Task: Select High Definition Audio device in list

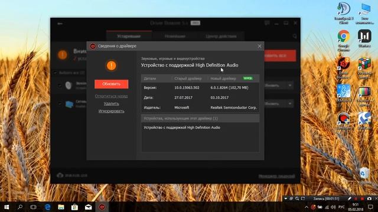Action: tap(182, 128)
